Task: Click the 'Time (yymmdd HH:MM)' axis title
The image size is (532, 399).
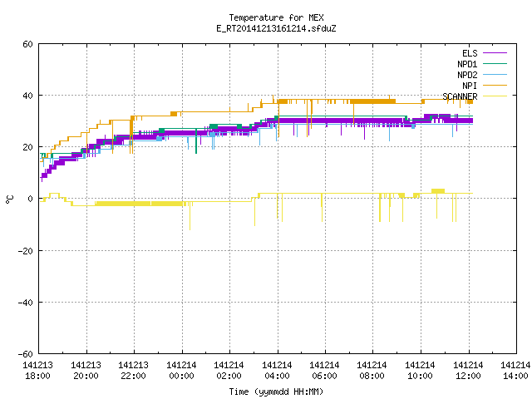Action: pyautogui.click(x=276, y=392)
